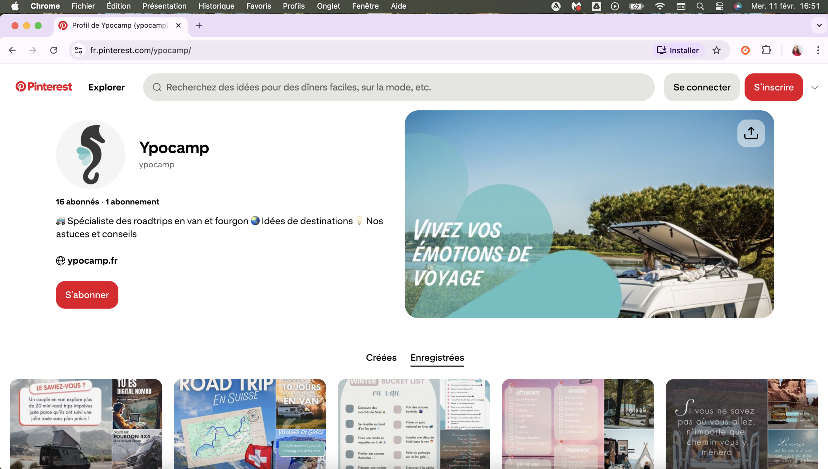
Task: Click the Se connecter button
Action: click(702, 87)
